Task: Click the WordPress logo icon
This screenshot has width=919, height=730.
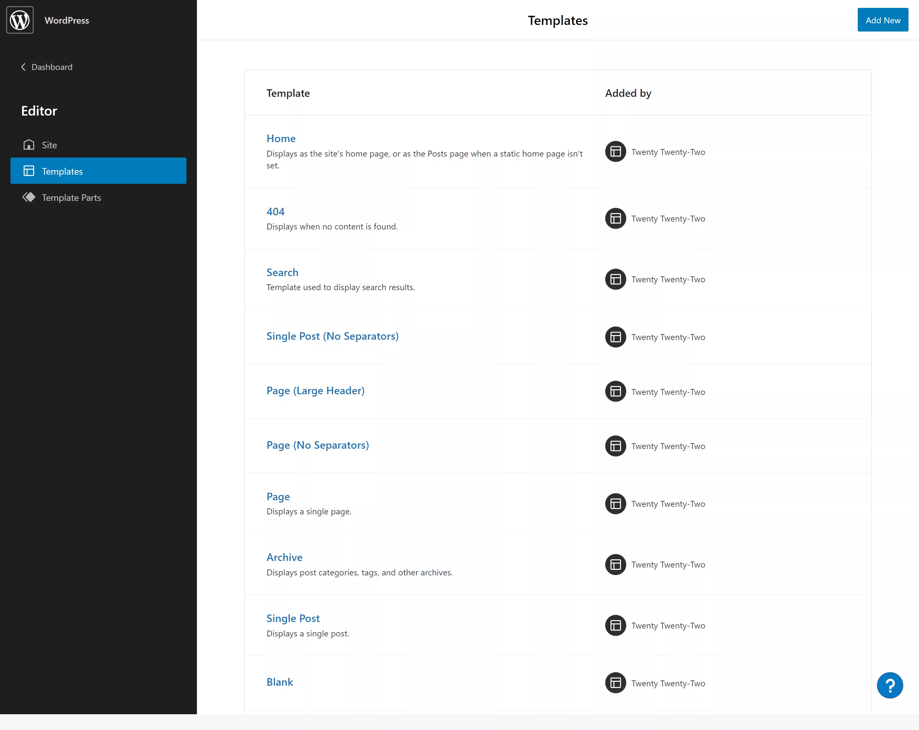Action: coord(20,20)
